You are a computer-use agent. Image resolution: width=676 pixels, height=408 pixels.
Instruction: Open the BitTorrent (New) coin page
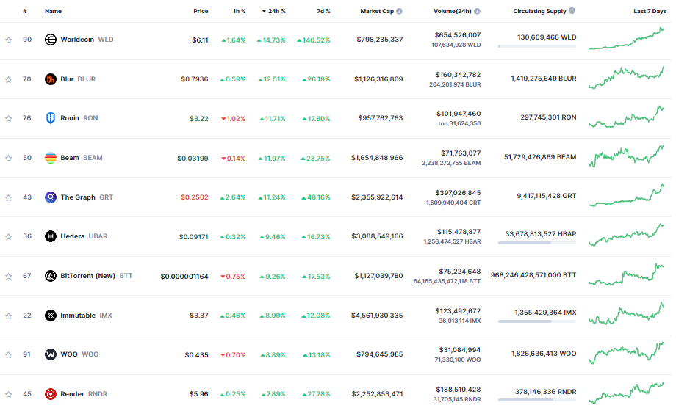coord(87,276)
